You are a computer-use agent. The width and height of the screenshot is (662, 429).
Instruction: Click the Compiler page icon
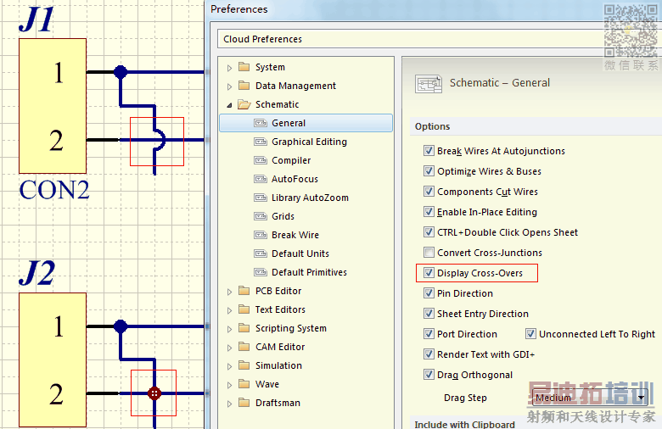click(x=260, y=160)
